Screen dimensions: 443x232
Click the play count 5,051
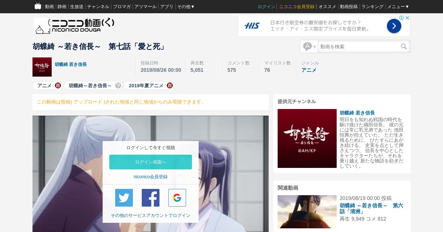(197, 70)
